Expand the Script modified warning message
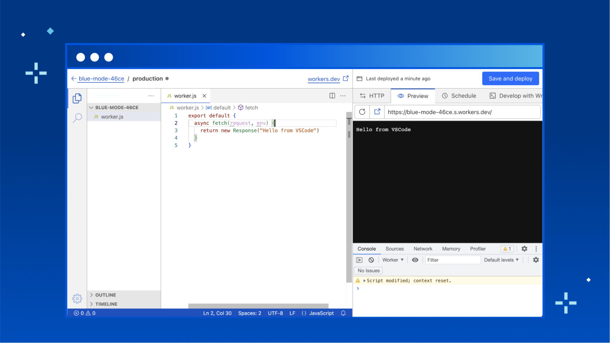 (x=364, y=280)
